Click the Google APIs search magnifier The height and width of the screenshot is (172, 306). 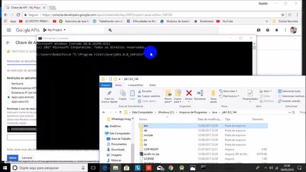(110, 30)
